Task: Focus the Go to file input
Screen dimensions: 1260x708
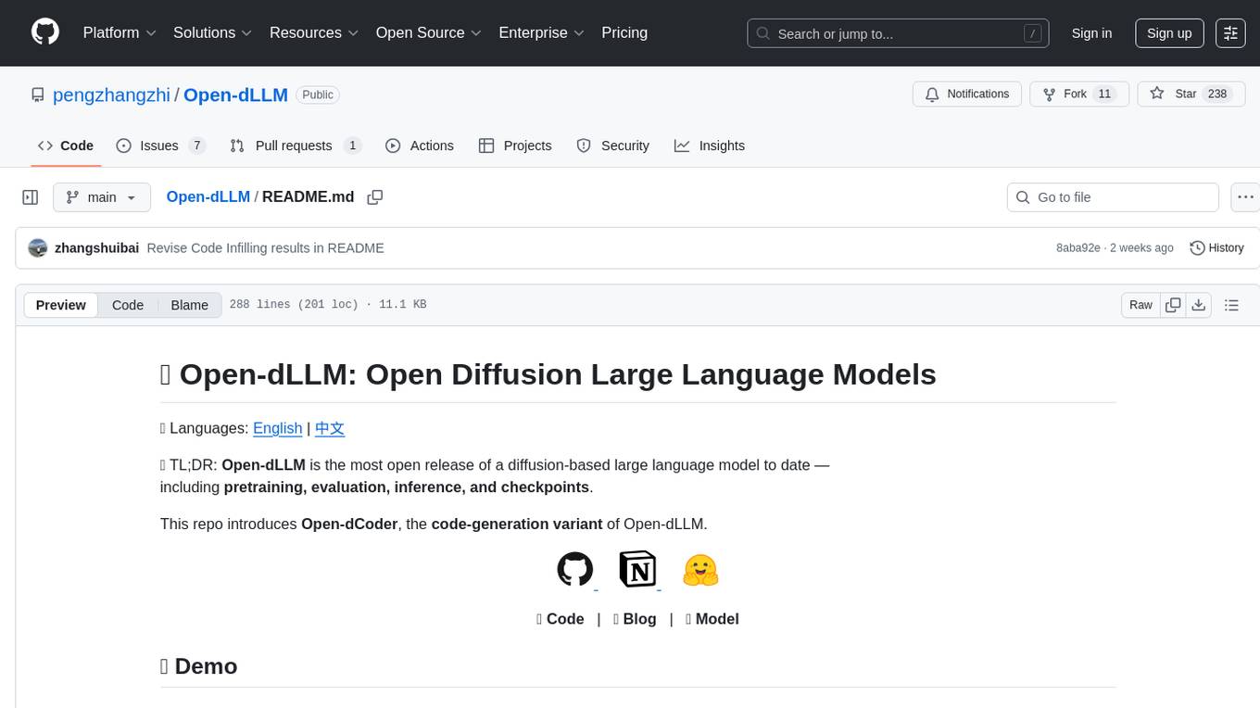Action: 1113,197
